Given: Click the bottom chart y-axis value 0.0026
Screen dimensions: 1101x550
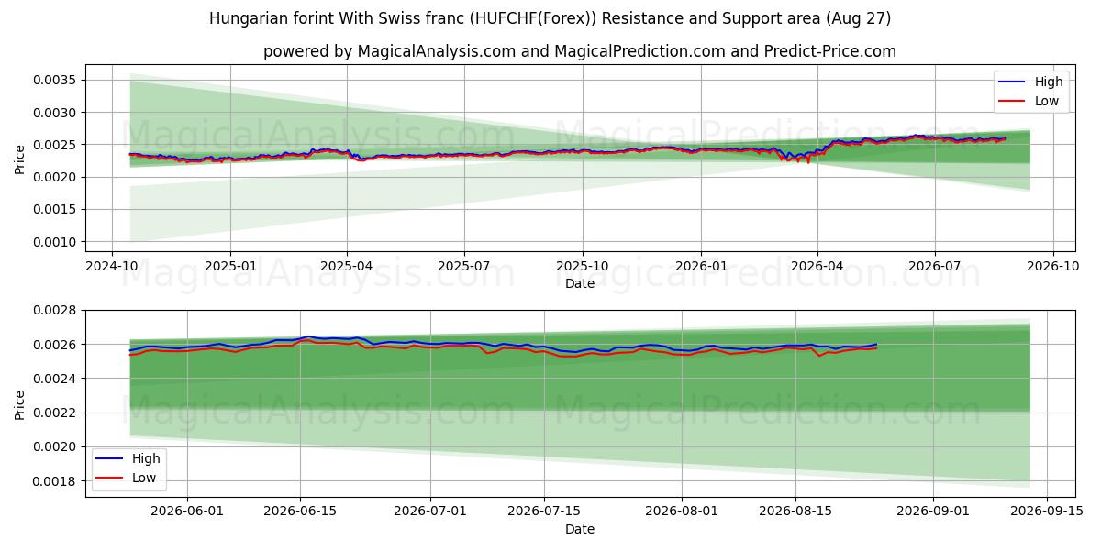Looking at the screenshot, I should [x=55, y=345].
